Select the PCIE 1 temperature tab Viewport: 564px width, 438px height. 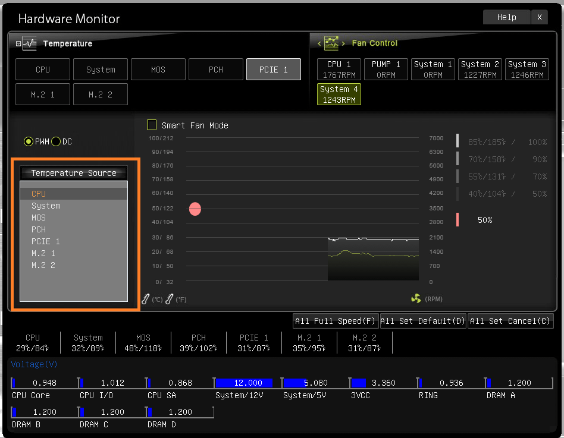tap(273, 70)
